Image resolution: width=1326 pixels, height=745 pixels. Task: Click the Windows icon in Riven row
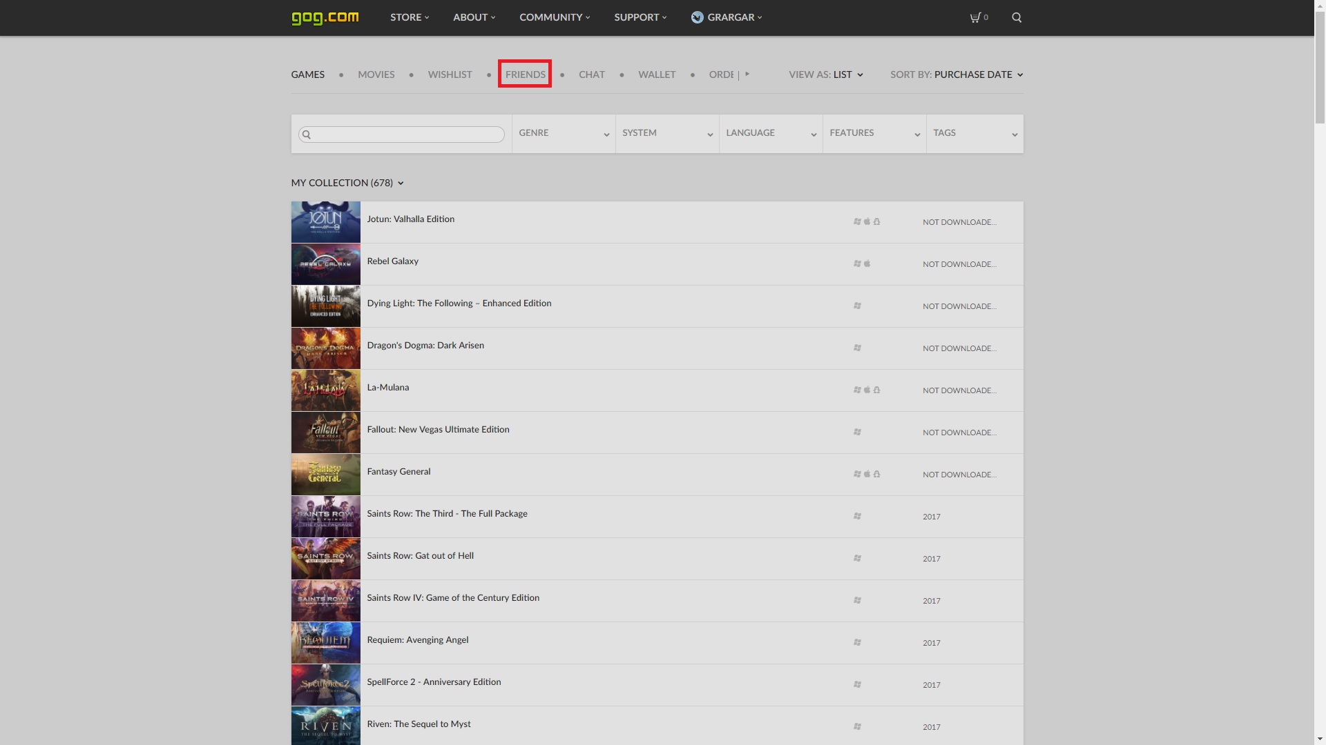(x=857, y=727)
